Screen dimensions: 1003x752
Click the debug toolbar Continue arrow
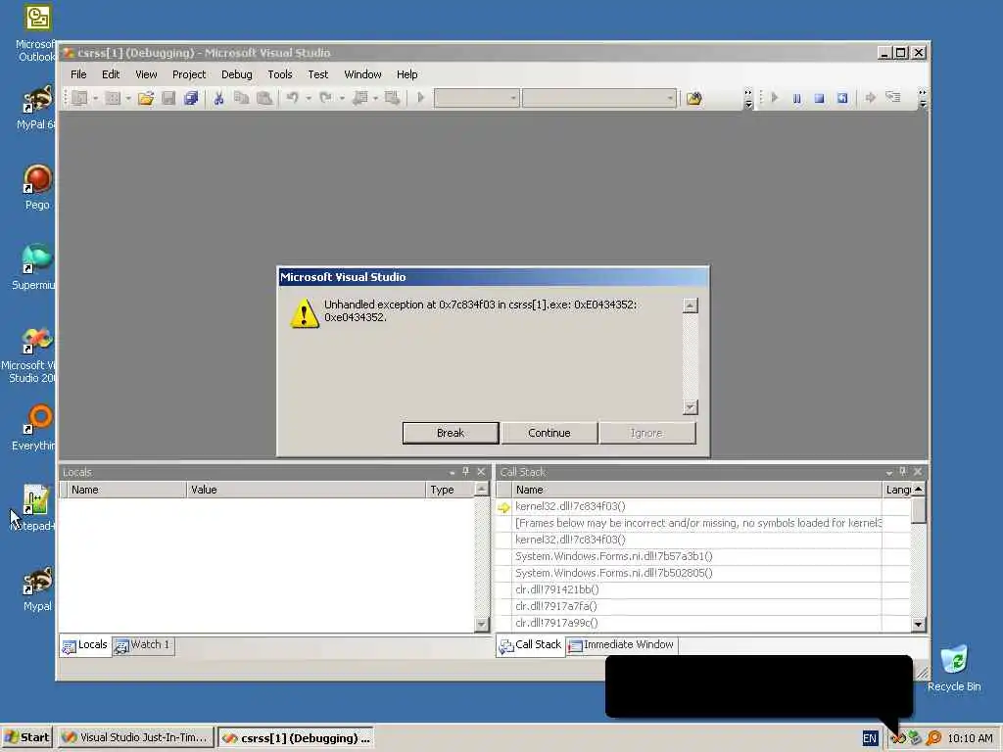click(775, 98)
